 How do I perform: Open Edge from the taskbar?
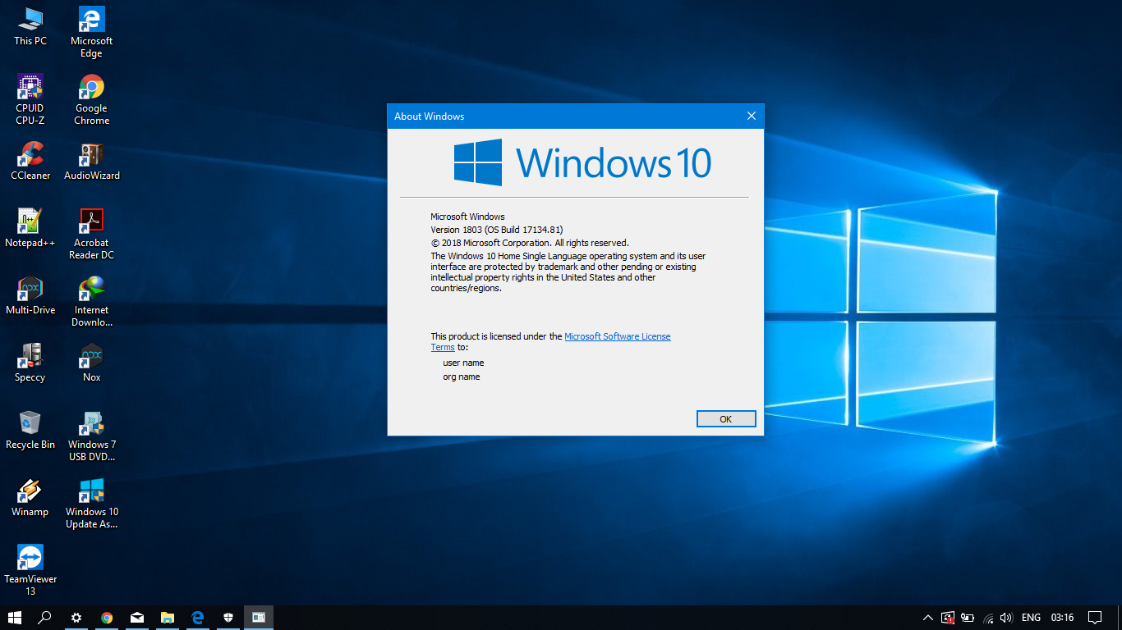(x=198, y=618)
